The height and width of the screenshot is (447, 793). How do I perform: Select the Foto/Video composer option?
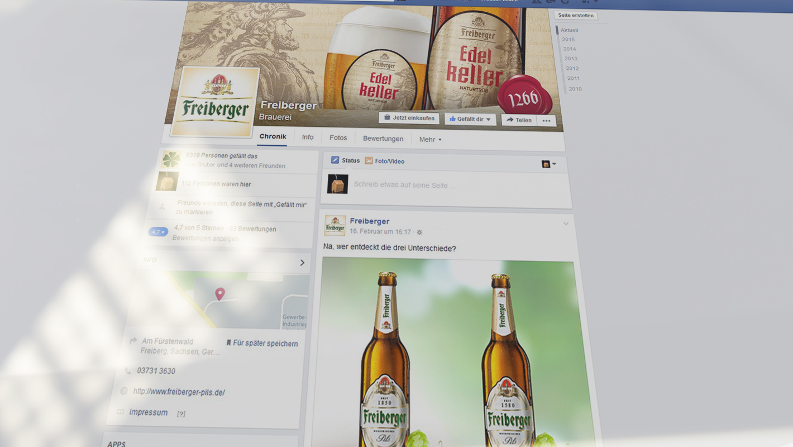tap(384, 161)
